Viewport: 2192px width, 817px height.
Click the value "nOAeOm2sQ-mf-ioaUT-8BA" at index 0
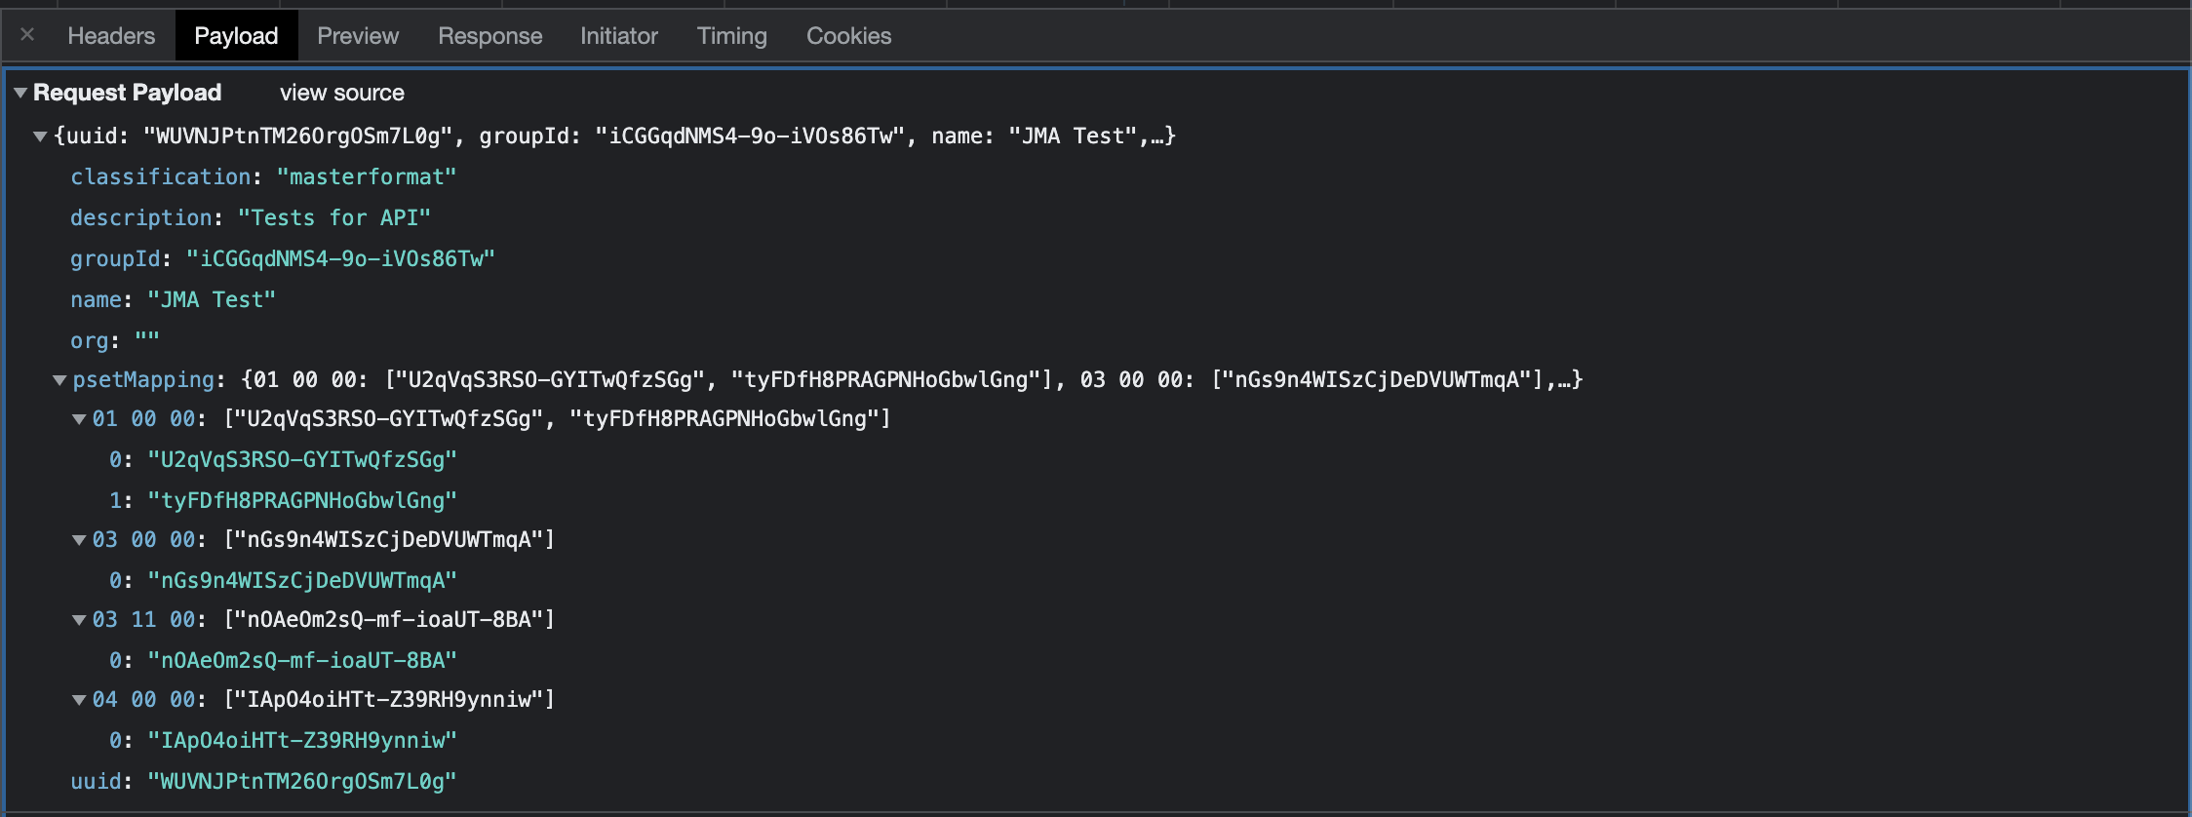(302, 661)
